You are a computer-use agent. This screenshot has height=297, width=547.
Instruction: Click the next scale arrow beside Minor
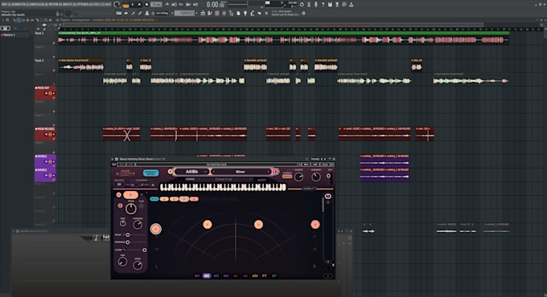[269, 172]
